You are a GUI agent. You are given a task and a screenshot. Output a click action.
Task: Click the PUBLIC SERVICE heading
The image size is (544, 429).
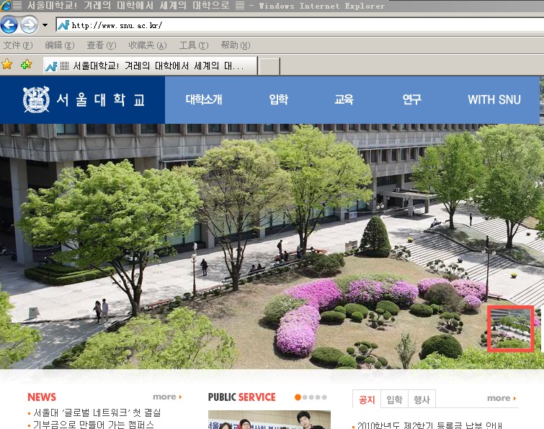click(x=242, y=397)
